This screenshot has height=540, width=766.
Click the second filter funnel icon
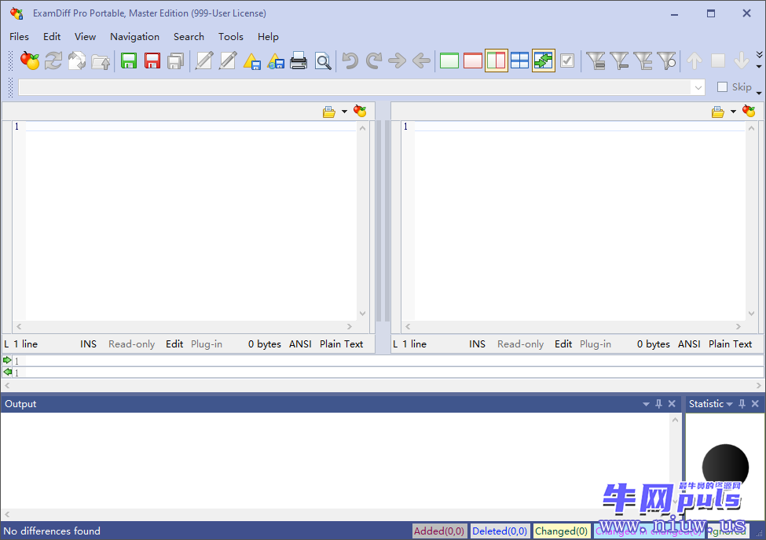[619, 61]
